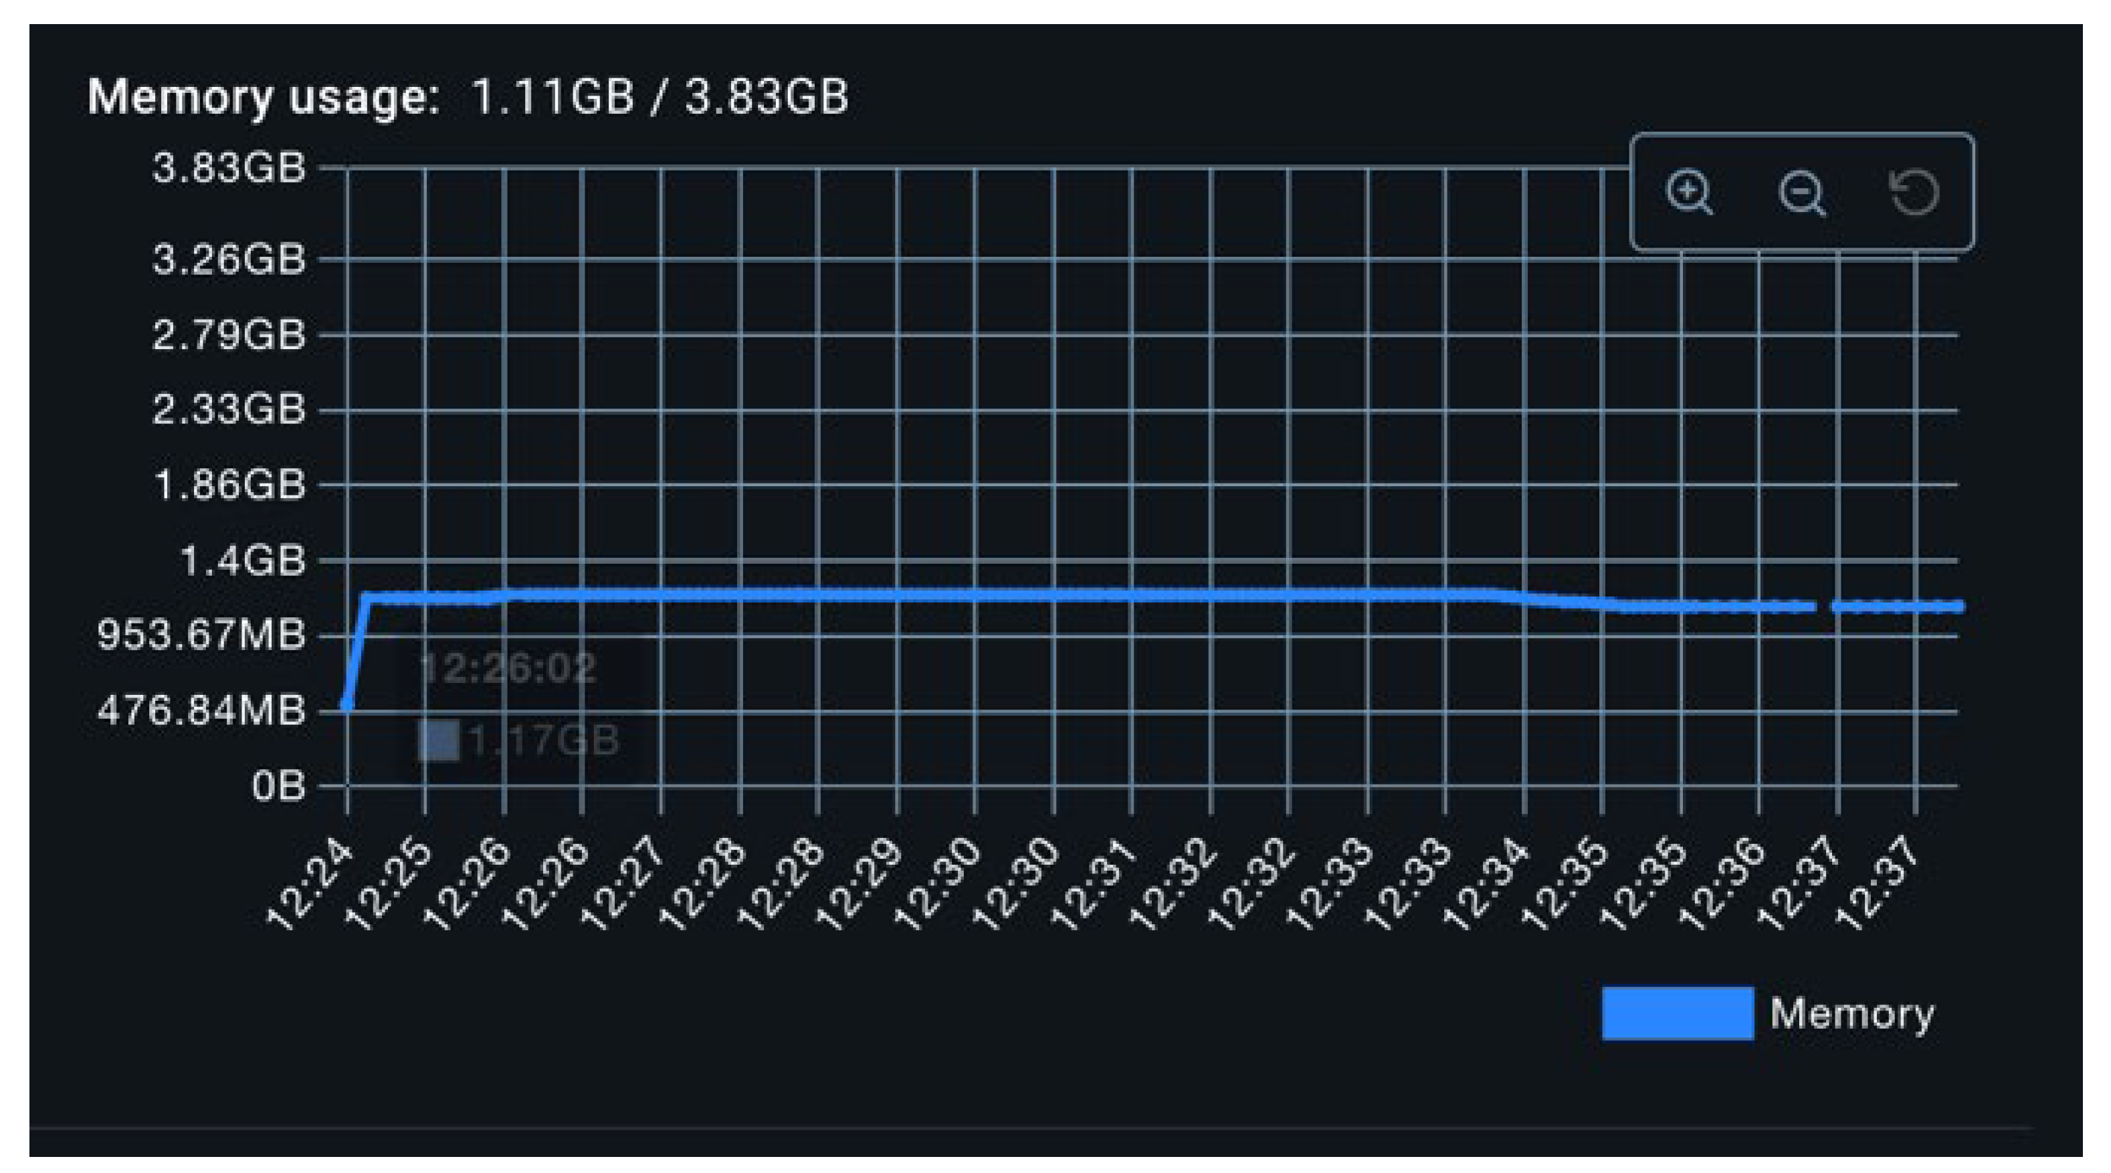The width and height of the screenshot is (2111, 1173).
Task: Click the first data point of the memory line
Action: tap(347, 704)
